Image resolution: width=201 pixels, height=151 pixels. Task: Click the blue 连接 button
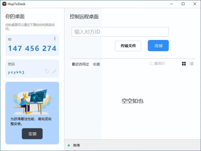coord(158,46)
